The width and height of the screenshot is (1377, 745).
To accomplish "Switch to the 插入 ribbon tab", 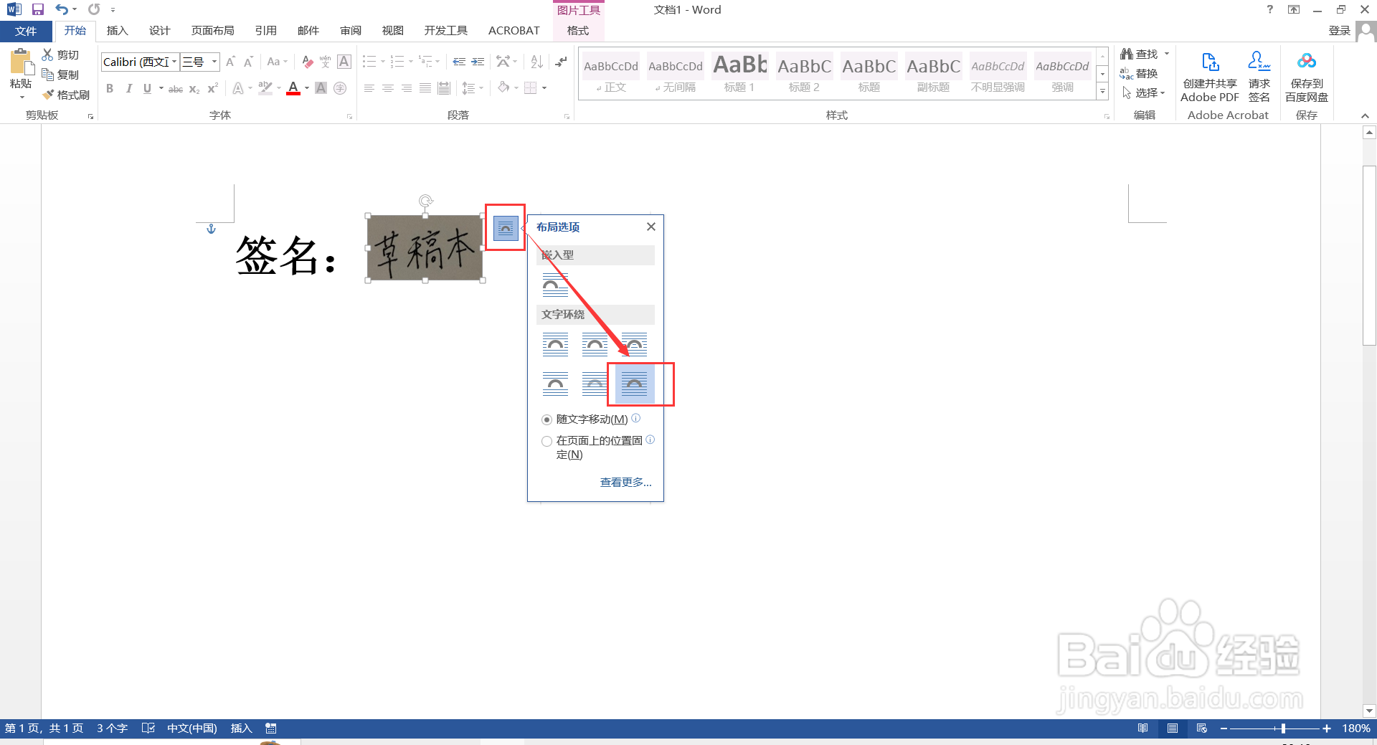I will pyautogui.click(x=117, y=30).
